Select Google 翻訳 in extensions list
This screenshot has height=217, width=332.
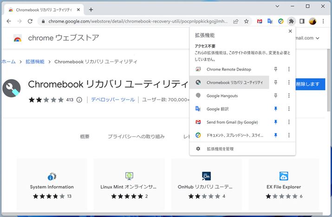tap(229, 109)
